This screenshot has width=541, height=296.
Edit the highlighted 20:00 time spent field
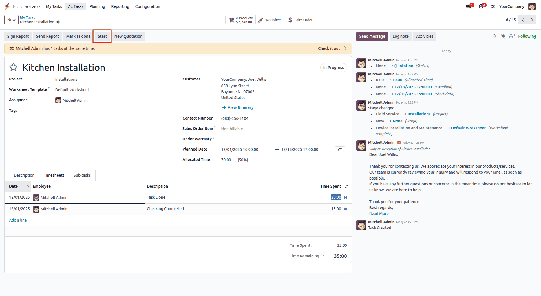[335, 197]
